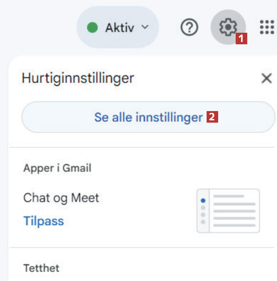Open the help question mark icon
277x281 pixels.
tap(189, 27)
